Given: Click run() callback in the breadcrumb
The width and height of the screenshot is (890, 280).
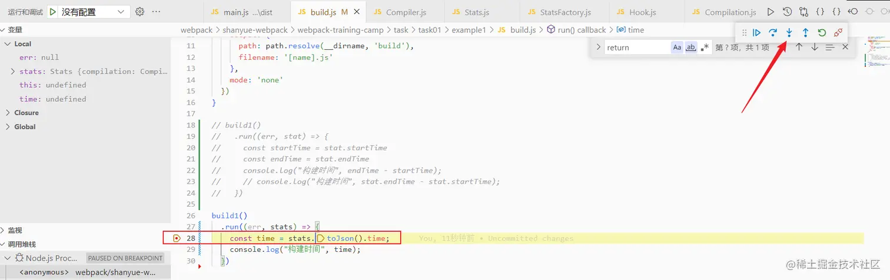Looking at the screenshot, I should (x=576, y=30).
